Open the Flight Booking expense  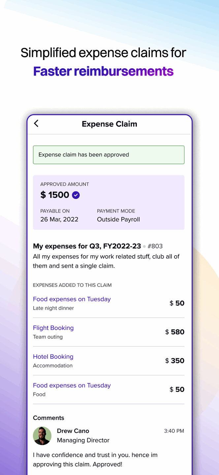[x=53, y=328]
